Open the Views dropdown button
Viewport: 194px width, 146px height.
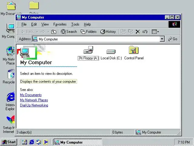[x=155, y=32]
